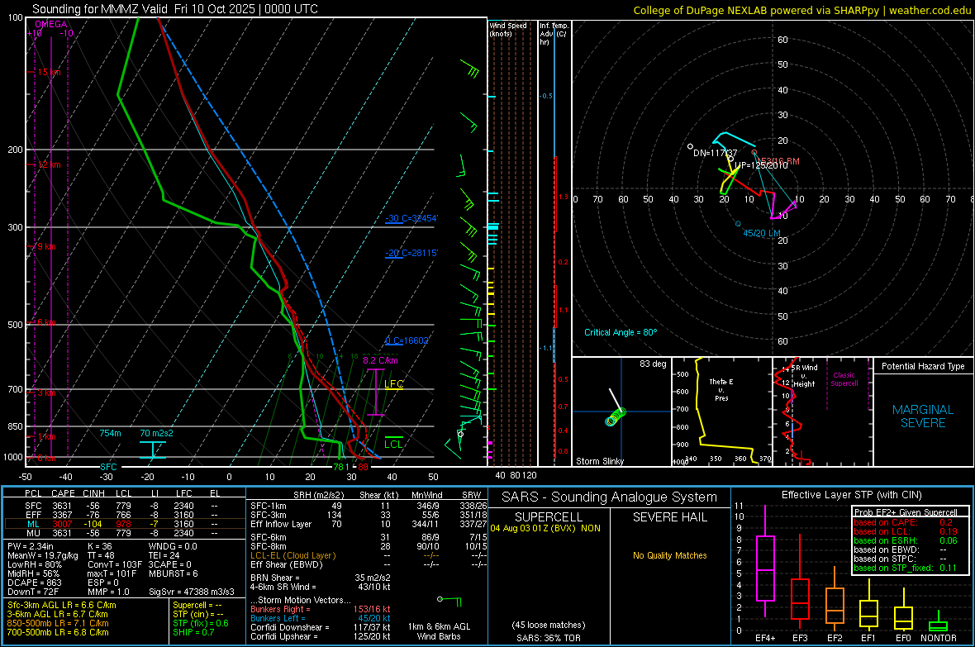Click the ConvT = 103F value
The width and height of the screenshot is (975, 647).
pos(115,564)
